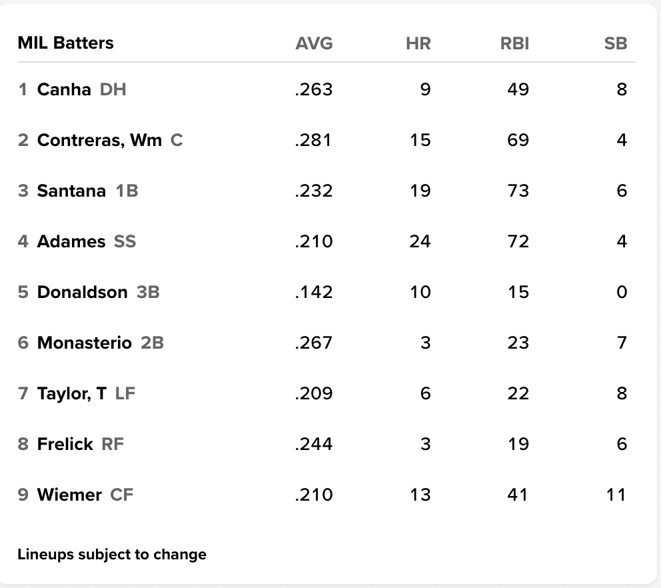Click Wiemer's stolen base count of 11
This screenshot has width=661, height=588.
(616, 495)
